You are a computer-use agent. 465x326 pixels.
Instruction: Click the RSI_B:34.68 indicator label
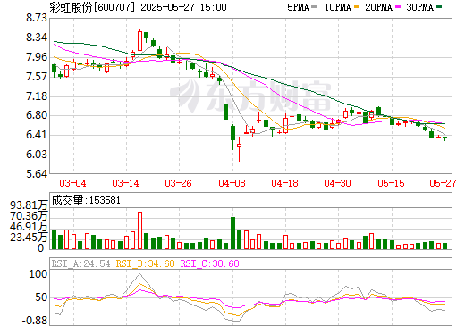(145, 263)
